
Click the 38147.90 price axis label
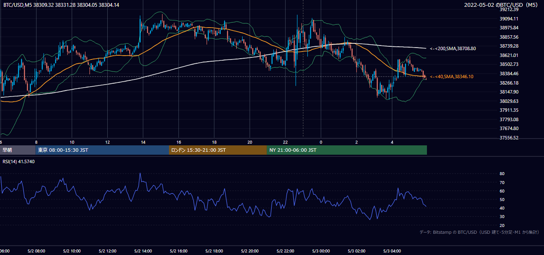[x=509, y=92]
